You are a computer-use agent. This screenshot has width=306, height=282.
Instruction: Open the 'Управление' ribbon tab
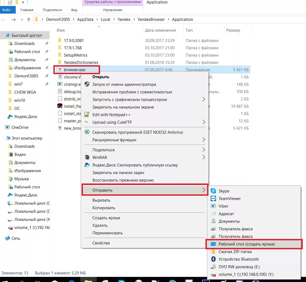tap(112, 10)
